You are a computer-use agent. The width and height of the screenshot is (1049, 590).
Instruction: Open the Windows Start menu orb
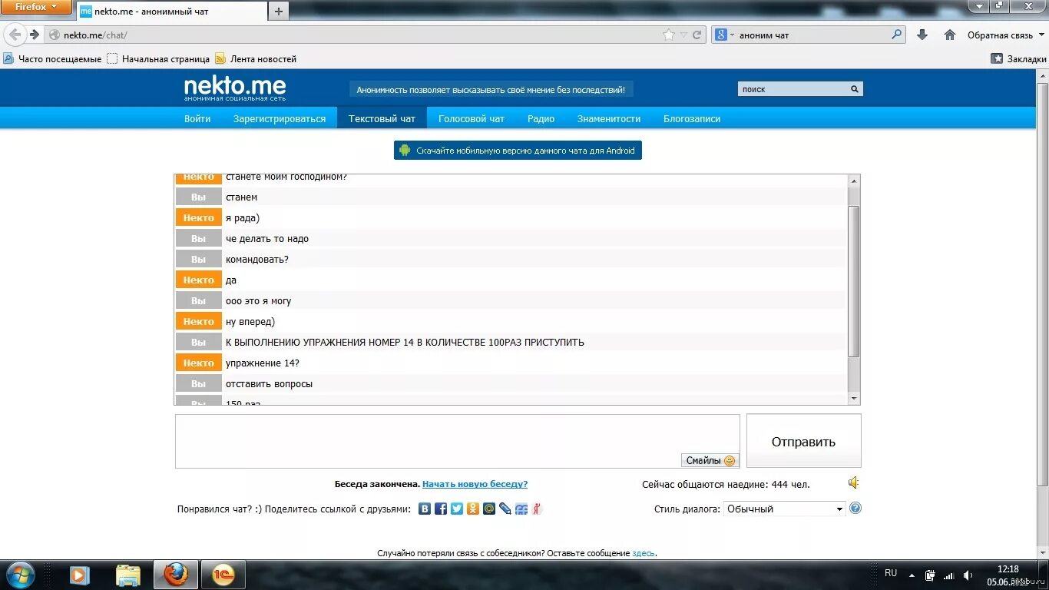coord(19,574)
